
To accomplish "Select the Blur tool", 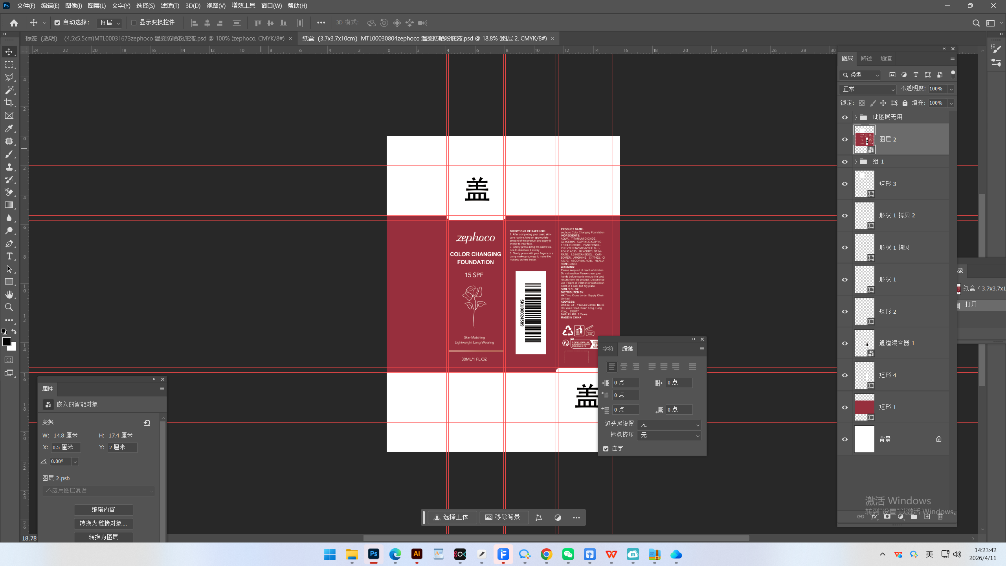I will click(x=9, y=218).
